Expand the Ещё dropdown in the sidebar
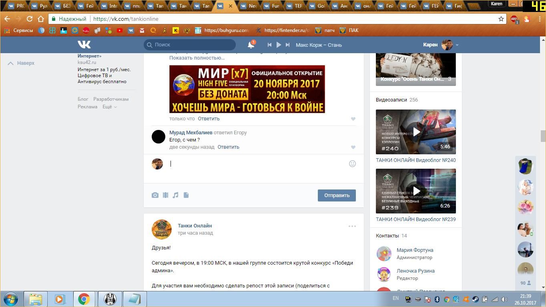 pos(109,107)
